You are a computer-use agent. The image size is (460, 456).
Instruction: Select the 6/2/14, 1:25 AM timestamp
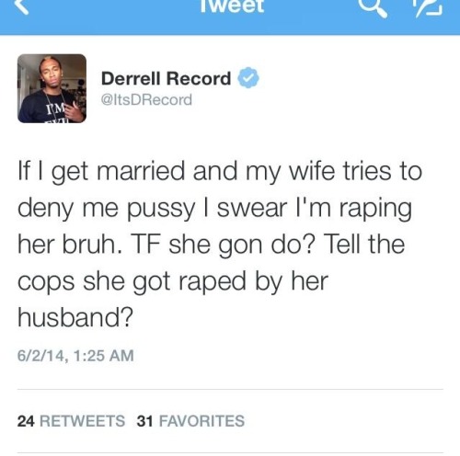coord(75,356)
